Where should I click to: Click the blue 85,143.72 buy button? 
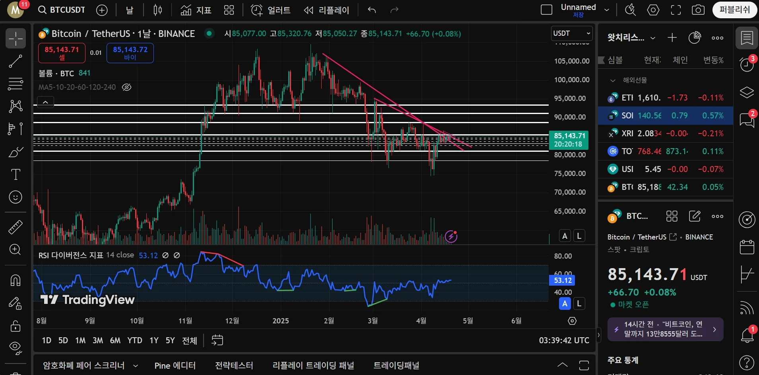click(x=130, y=53)
